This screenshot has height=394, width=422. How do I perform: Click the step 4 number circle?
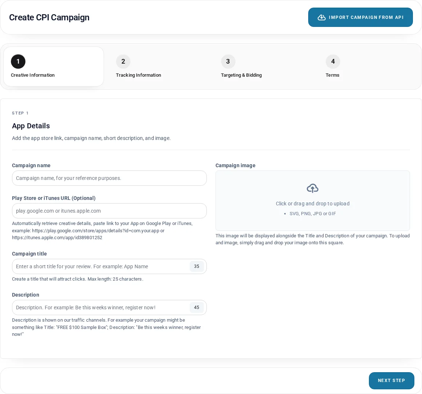[x=333, y=61]
